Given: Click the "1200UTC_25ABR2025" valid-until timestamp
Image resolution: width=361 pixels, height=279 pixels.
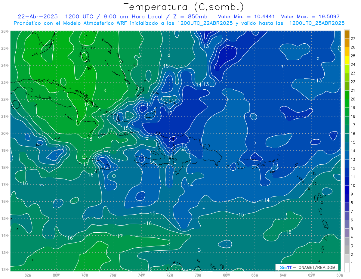Looking at the screenshot, I should [x=317, y=23].
